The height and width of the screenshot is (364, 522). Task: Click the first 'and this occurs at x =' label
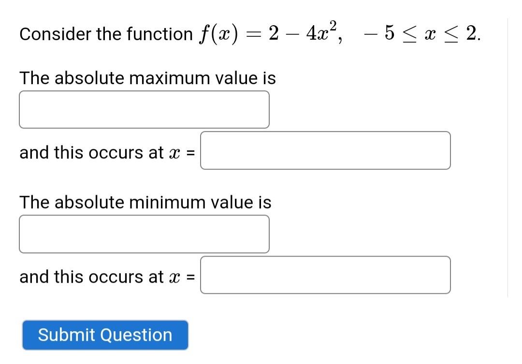click(108, 152)
